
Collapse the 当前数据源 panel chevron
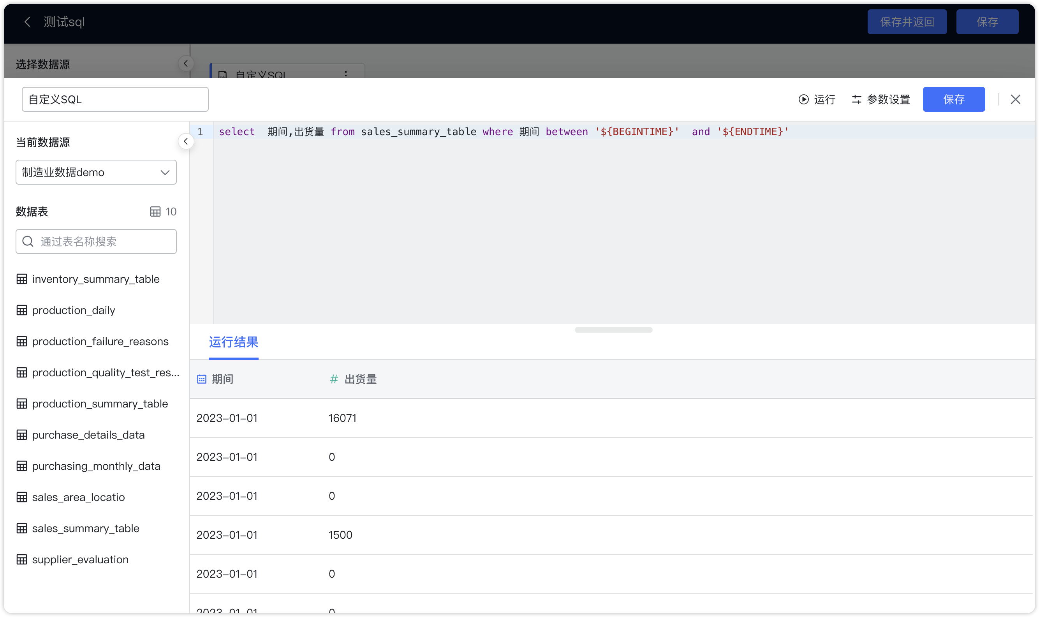pyautogui.click(x=186, y=141)
